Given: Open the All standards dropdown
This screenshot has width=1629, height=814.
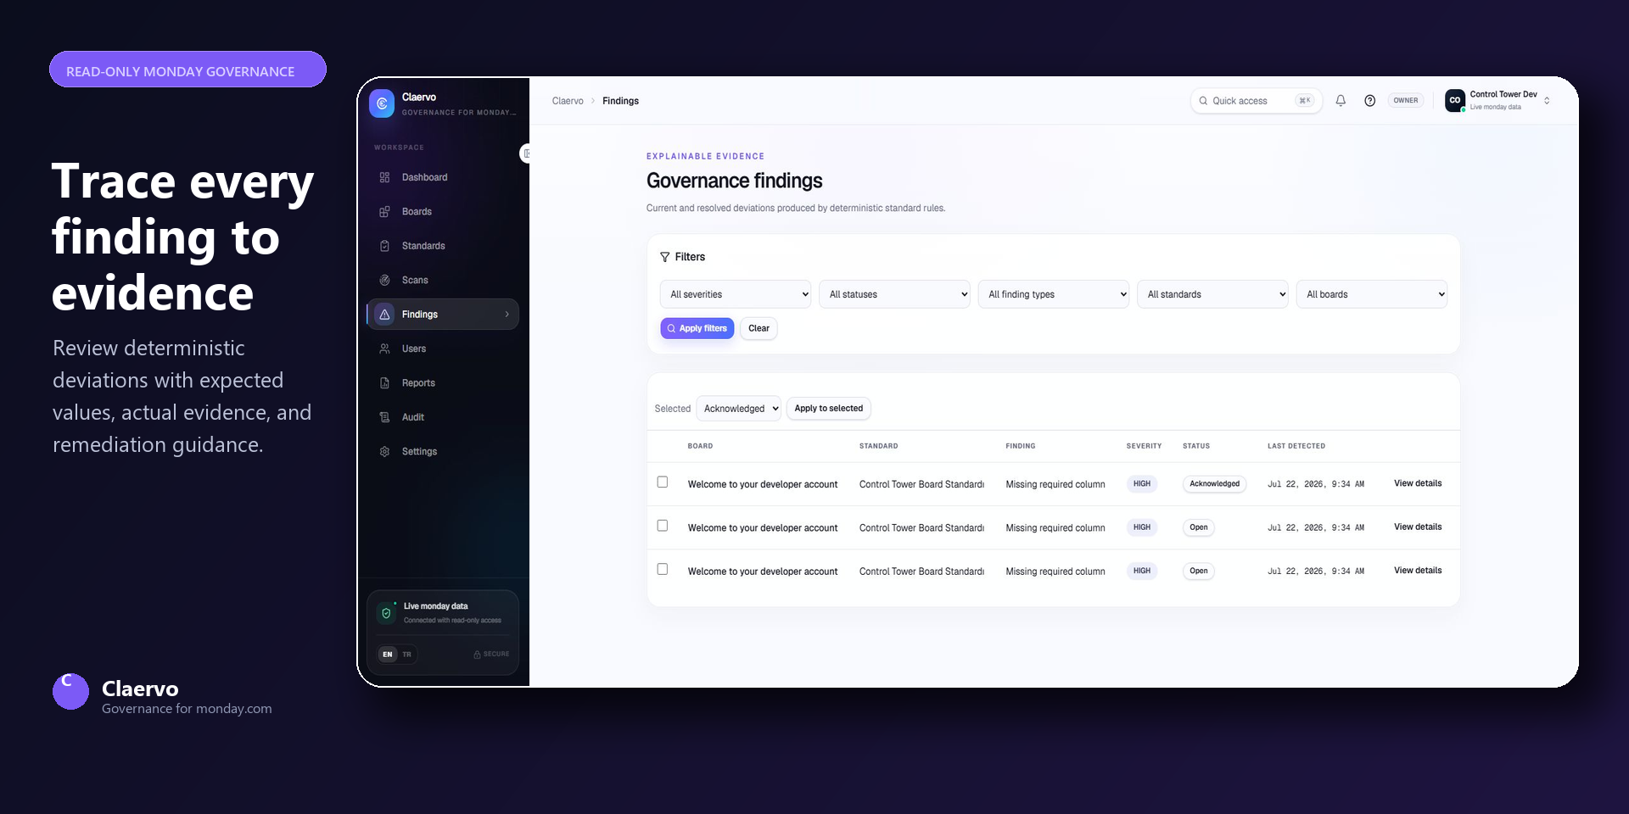Looking at the screenshot, I should pyautogui.click(x=1212, y=294).
